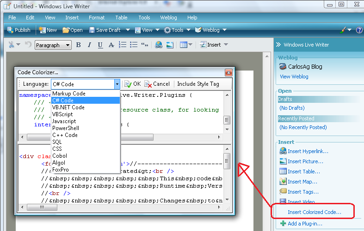Toggle the numbered list button
Screen dimensions: 364x231
pos(123,44)
